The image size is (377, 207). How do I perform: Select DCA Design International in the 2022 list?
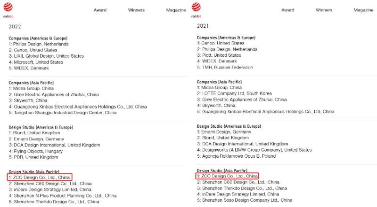tap(54, 145)
